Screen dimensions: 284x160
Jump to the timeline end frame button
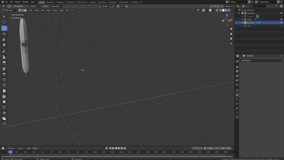(125, 148)
